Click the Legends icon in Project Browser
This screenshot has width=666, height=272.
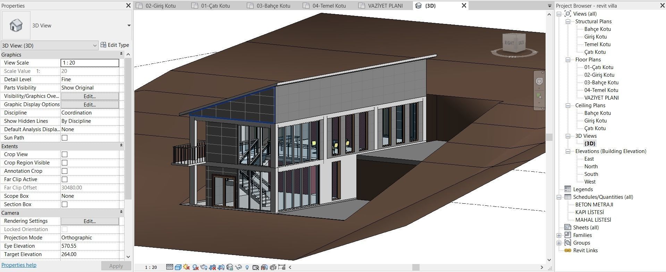(568, 189)
